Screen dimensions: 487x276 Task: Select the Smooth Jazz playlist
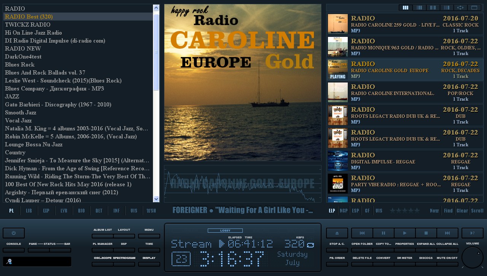[21, 113]
